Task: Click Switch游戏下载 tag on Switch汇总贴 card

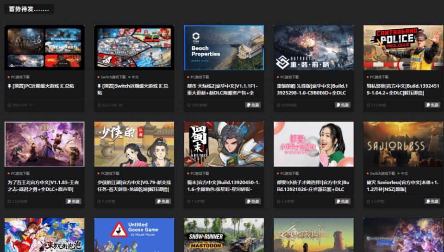Action: pyautogui.click(x=112, y=77)
